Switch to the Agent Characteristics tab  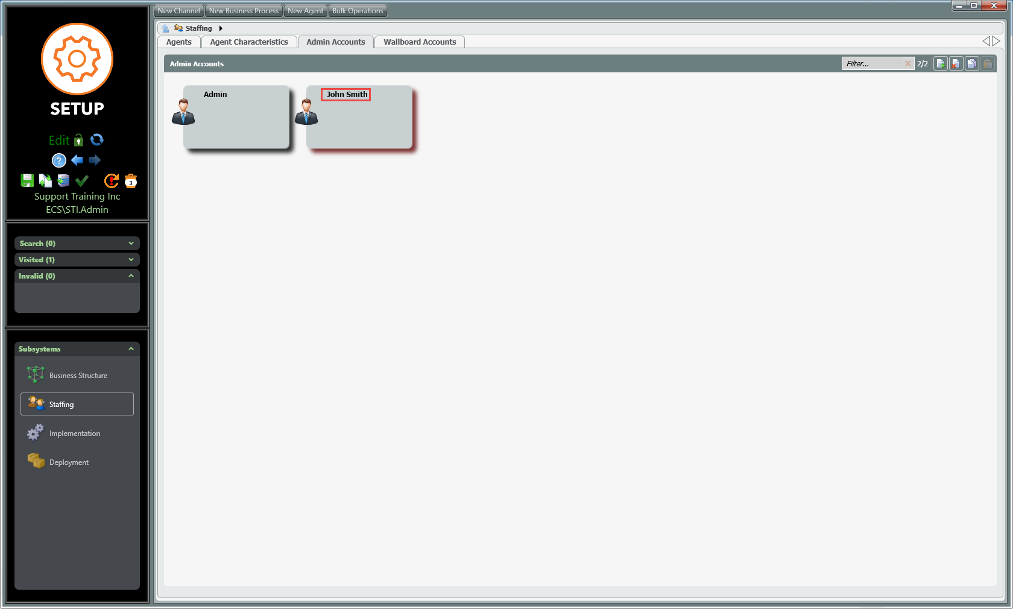[x=248, y=42]
